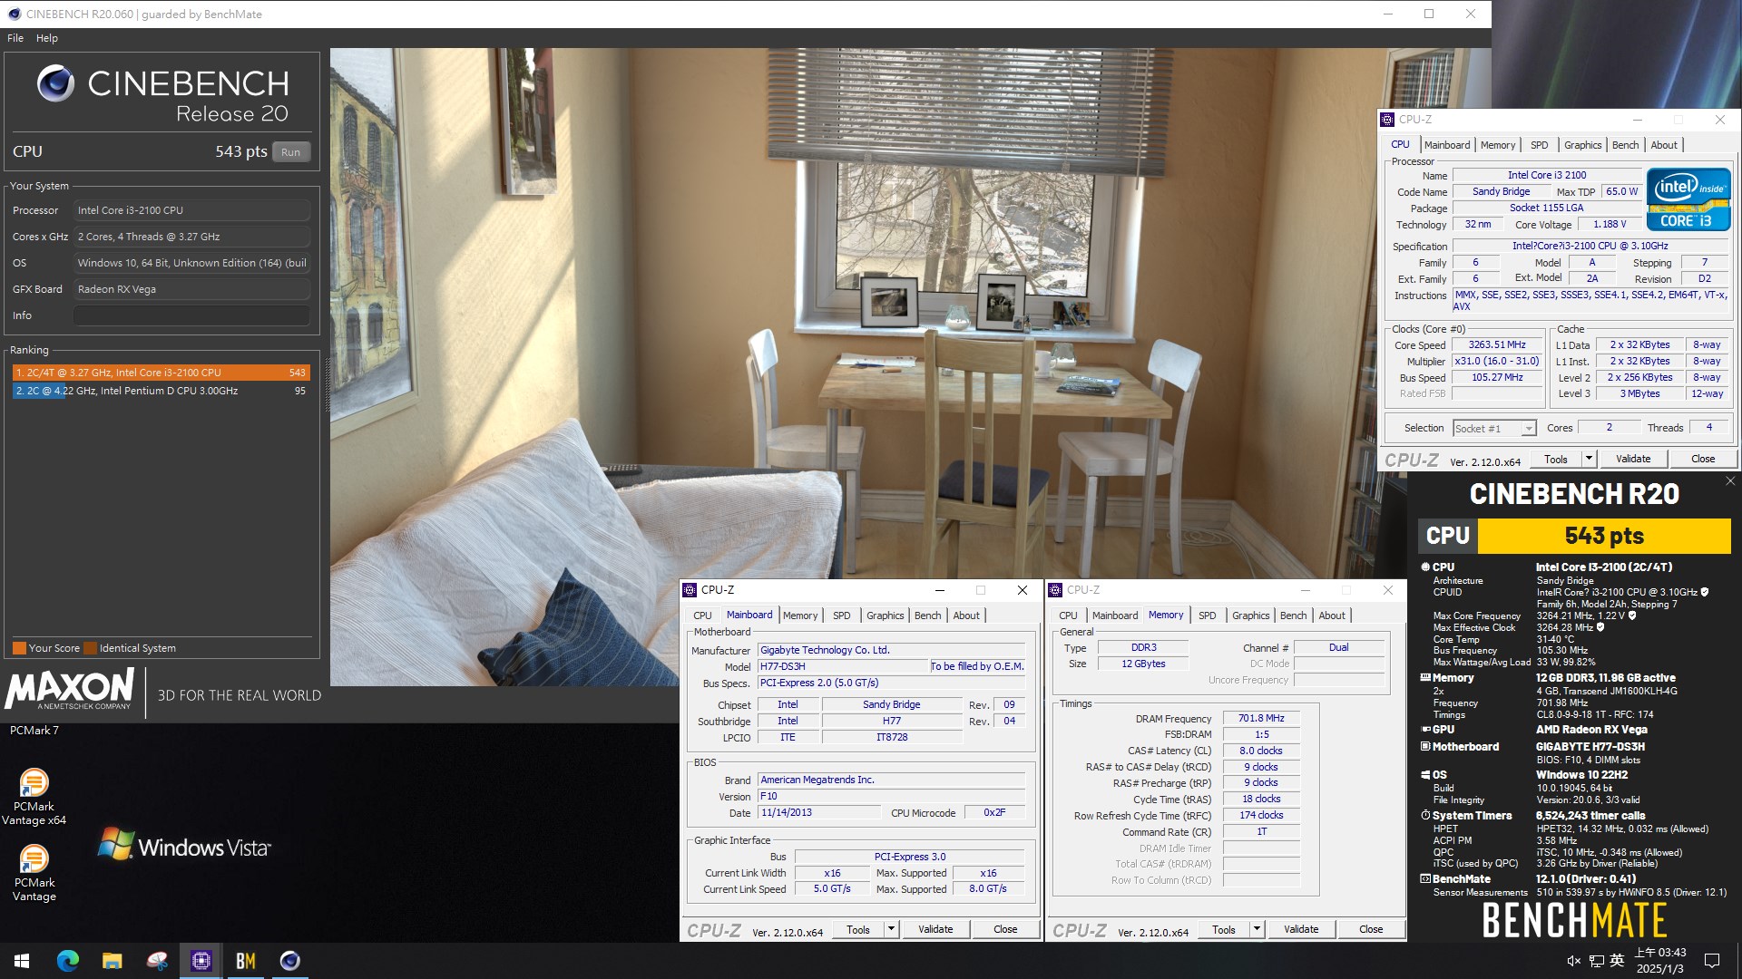
Task: Click the Model field showing H77-DS3H
Action: (843, 666)
